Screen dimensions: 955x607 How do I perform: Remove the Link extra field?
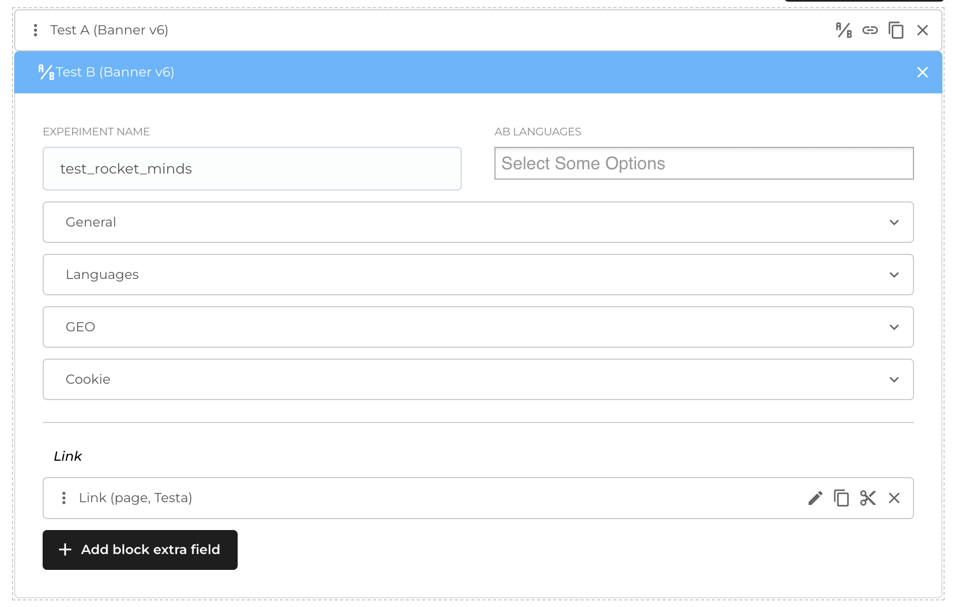tap(894, 498)
